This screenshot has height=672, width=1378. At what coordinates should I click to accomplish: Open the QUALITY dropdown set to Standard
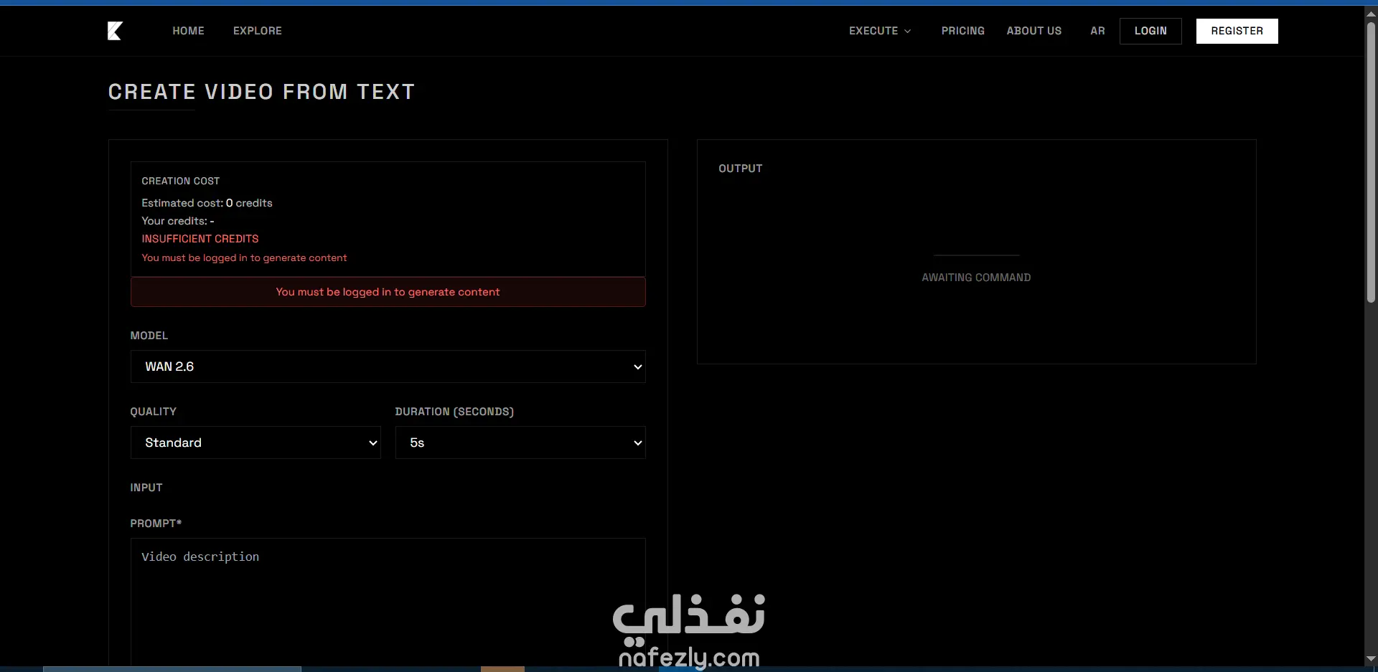[x=256, y=443]
